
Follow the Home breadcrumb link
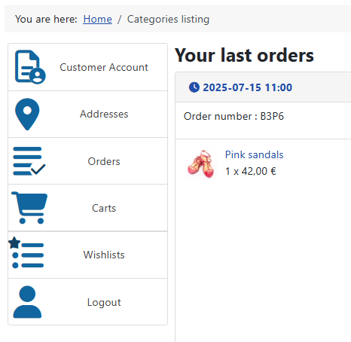pos(97,19)
